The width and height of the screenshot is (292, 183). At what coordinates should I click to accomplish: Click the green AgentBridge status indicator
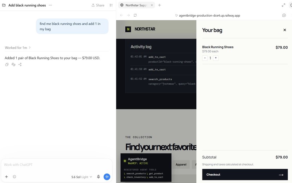pos(125,161)
